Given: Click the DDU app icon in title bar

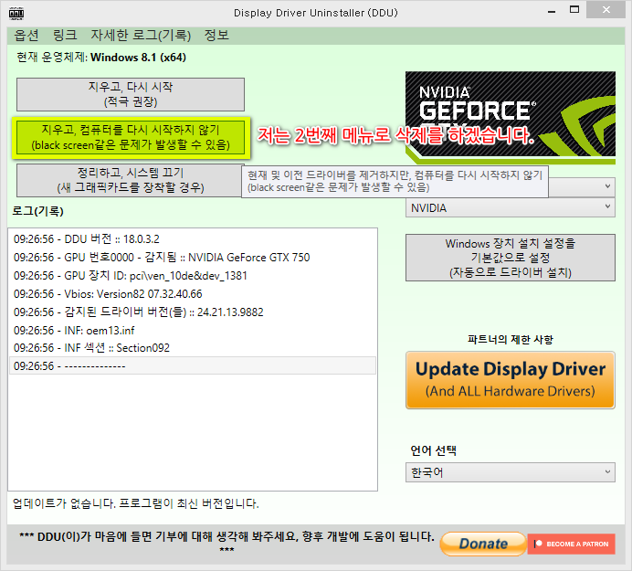Looking at the screenshot, I should pos(16,14).
